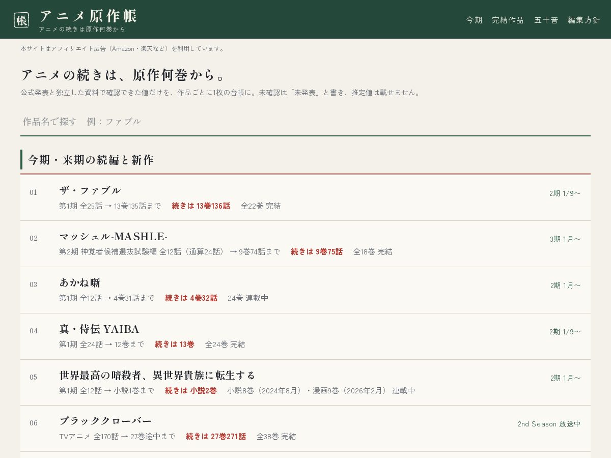Click the 全18巻 完結 text
The image size is (611, 458).
[373, 252]
